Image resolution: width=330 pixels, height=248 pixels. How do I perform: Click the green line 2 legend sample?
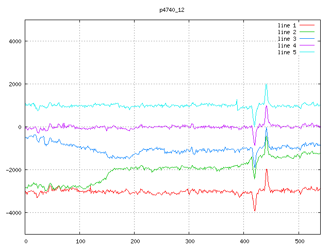point(307,32)
